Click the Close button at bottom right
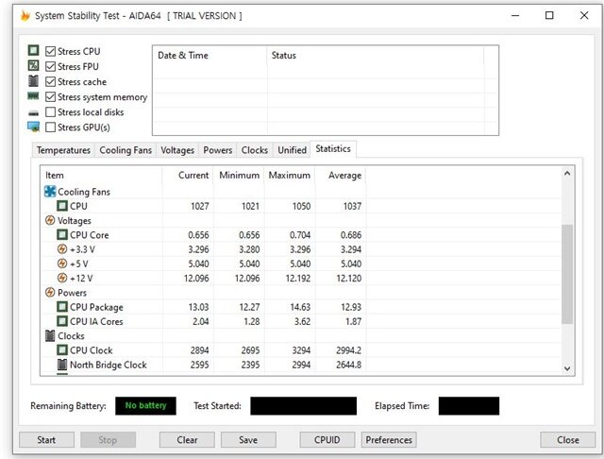The image size is (604, 459). 568,440
